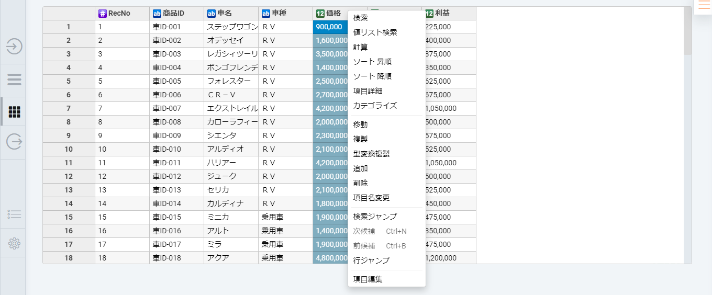Click the three-line menu sidebar icon

pyautogui.click(x=14, y=80)
